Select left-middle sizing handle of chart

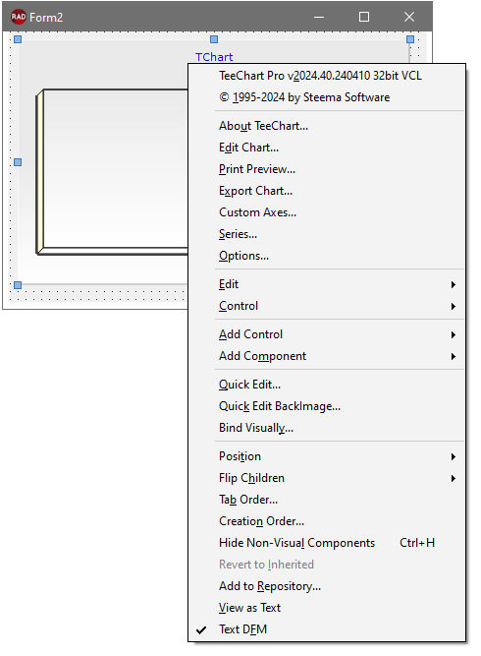(18, 162)
